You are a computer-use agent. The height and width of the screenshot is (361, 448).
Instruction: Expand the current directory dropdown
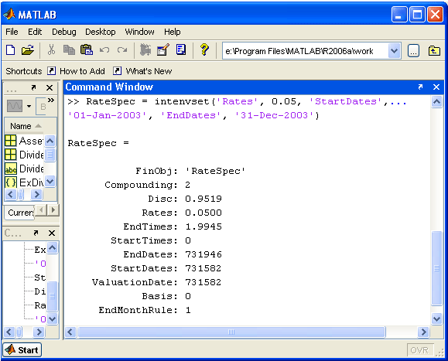click(395, 51)
